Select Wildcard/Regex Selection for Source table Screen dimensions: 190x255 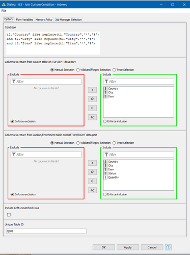point(94,70)
